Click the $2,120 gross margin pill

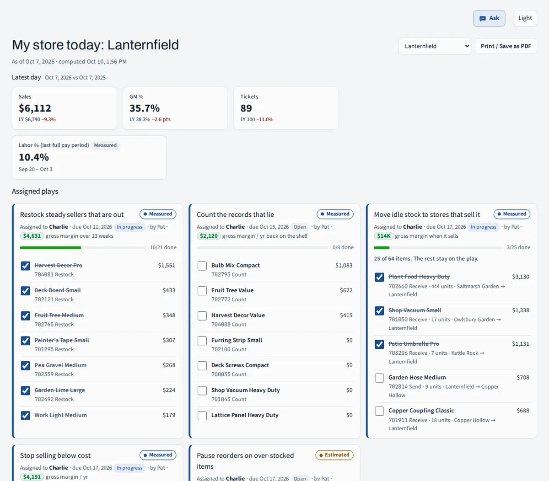pyautogui.click(x=209, y=236)
